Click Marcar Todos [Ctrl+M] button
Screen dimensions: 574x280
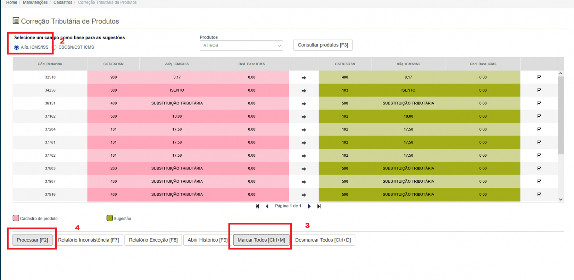pyautogui.click(x=261, y=240)
